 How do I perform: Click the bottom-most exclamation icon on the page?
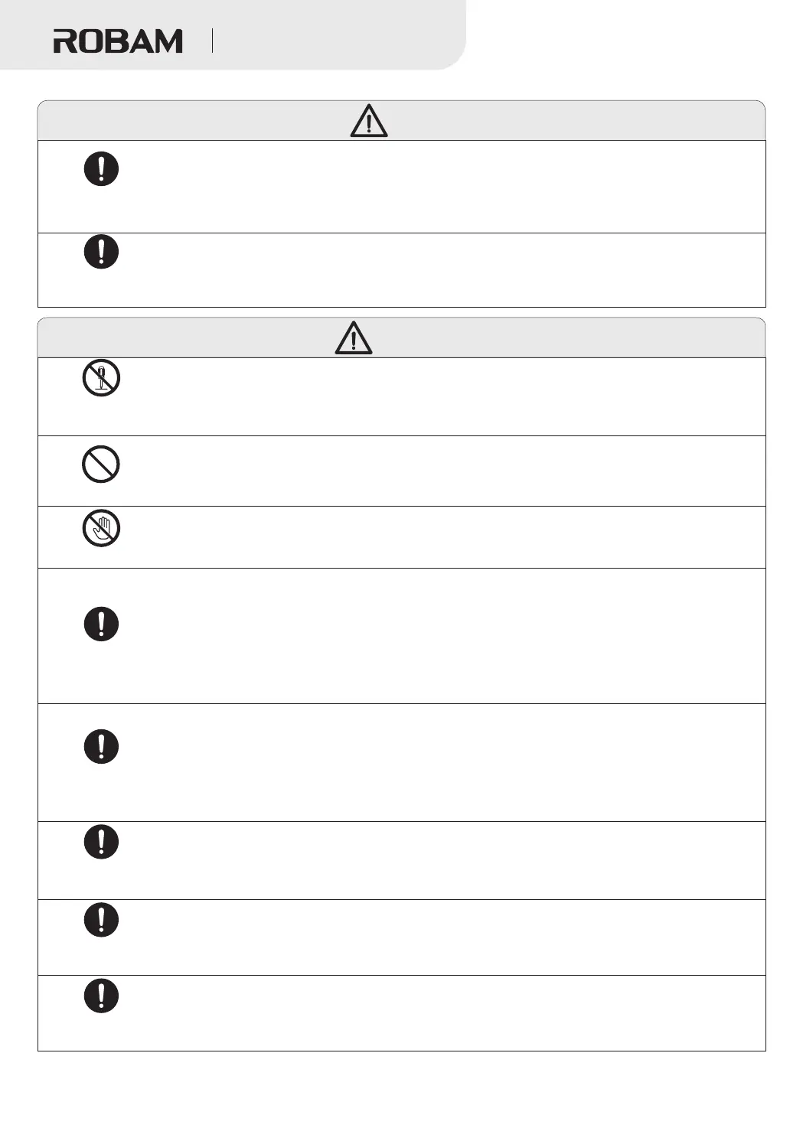click(x=101, y=996)
